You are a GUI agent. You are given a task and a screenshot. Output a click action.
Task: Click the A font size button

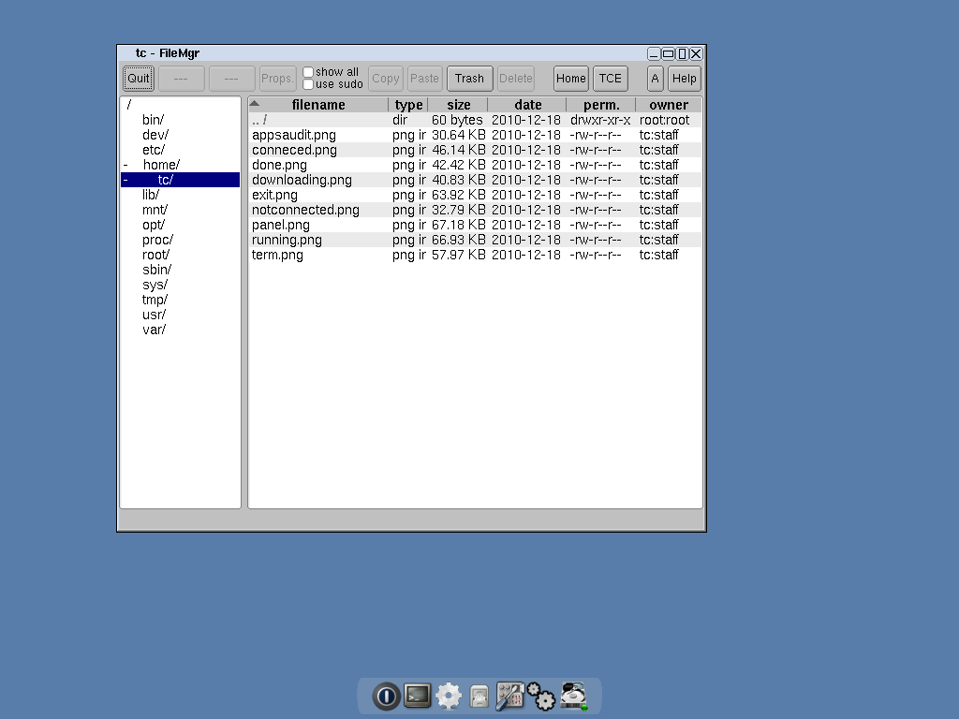click(x=656, y=79)
